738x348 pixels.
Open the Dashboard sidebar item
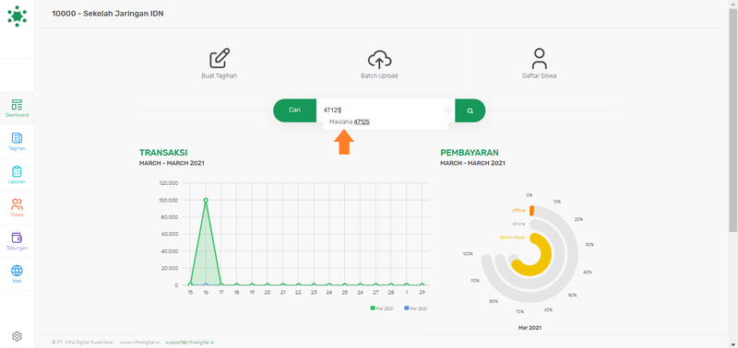[17, 108]
